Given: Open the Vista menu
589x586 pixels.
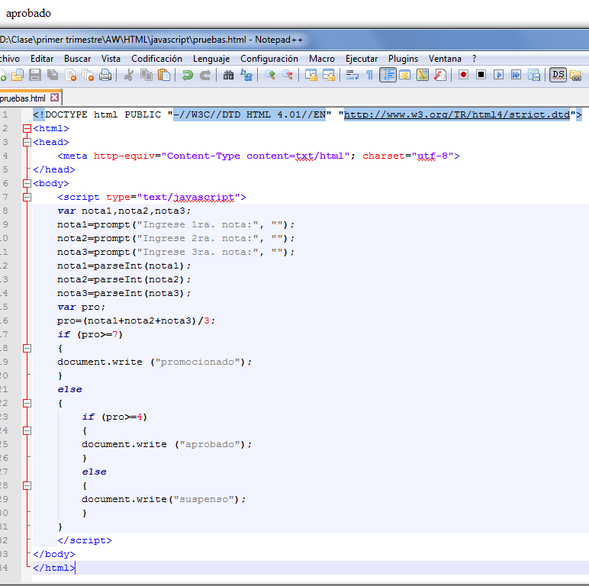Looking at the screenshot, I should 111,59.
